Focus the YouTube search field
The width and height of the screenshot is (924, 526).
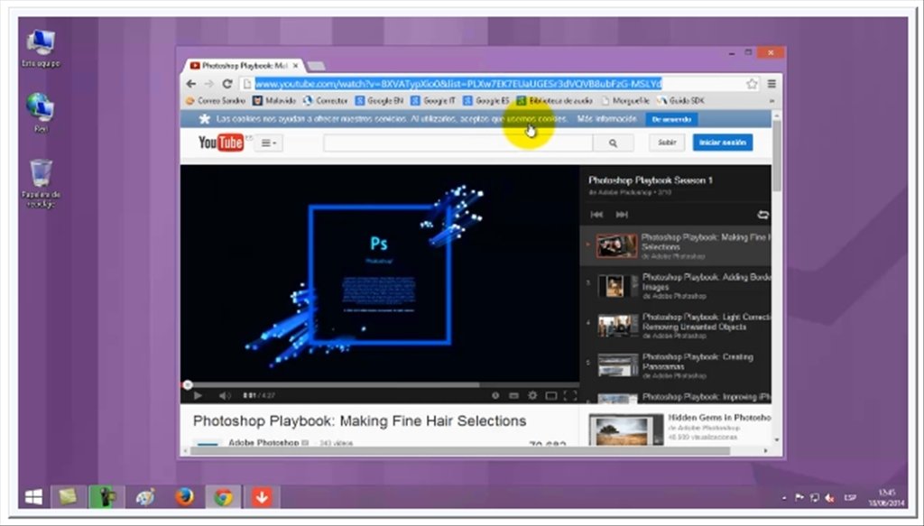(457, 143)
